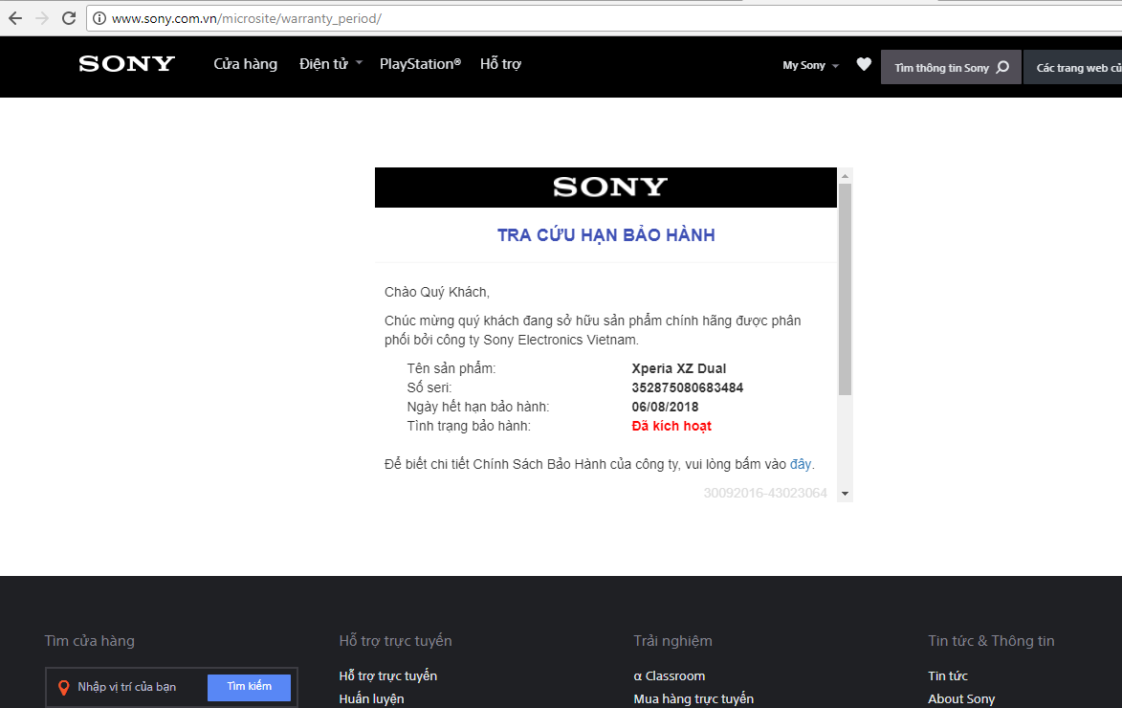
Task: Click product name Xperia XZ Dual
Action: tap(679, 368)
